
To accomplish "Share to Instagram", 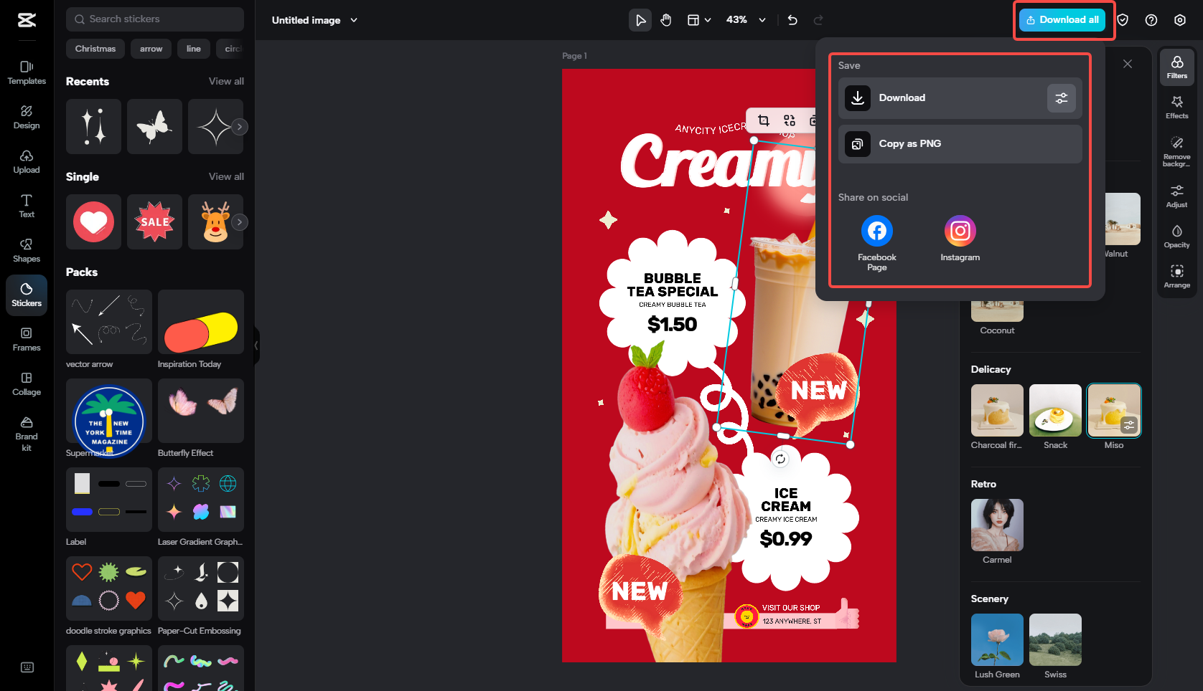I will click(x=960, y=239).
